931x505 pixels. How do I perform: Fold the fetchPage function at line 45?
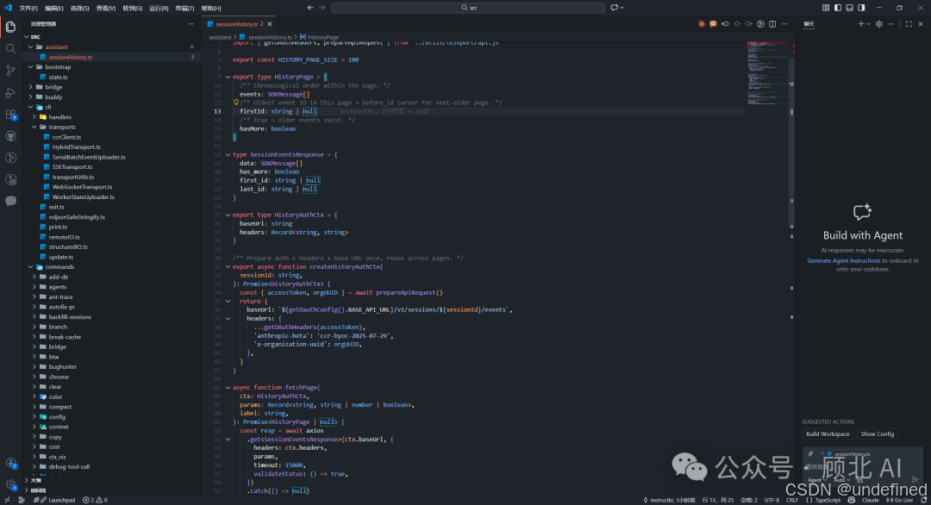[x=228, y=388]
